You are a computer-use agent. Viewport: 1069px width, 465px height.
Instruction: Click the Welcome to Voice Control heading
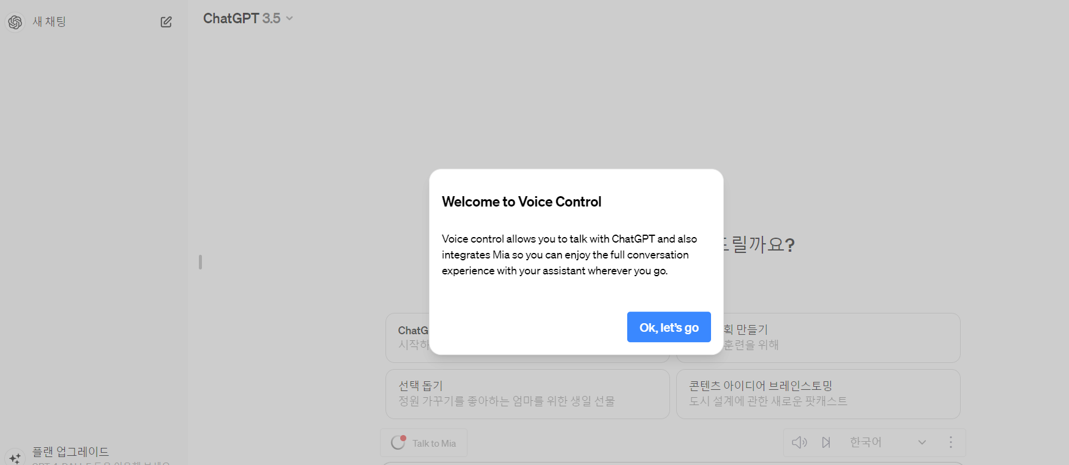(521, 202)
